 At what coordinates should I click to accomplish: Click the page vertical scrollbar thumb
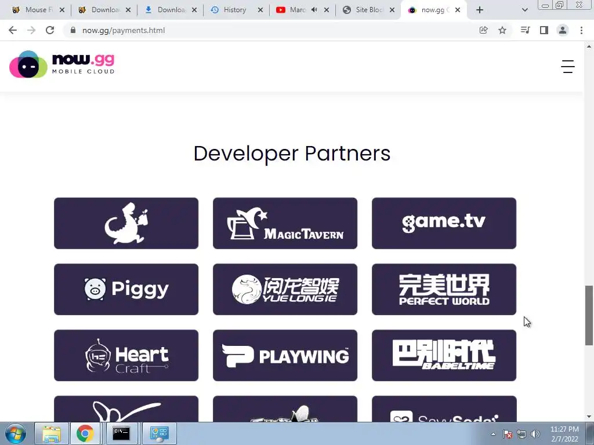[589, 315]
